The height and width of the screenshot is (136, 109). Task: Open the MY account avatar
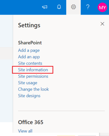pyautogui.click(x=102, y=8)
